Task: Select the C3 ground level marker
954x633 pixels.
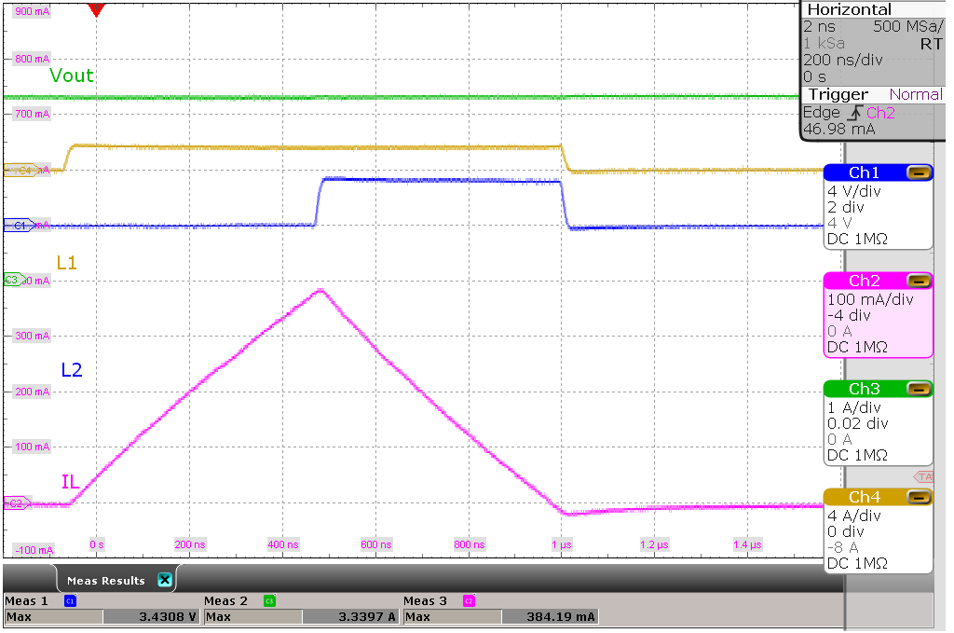Action: (13, 279)
